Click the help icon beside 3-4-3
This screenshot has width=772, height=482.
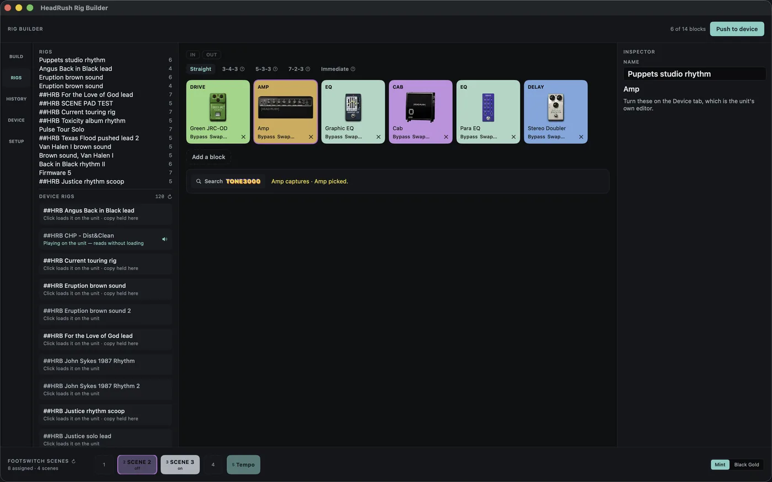pyautogui.click(x=242, y=69)
